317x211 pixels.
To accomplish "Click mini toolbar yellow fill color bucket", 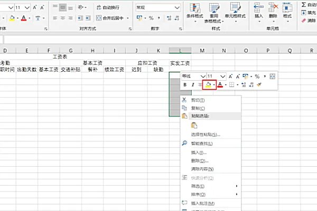I will pyautogui.click(x=208, y=85).
